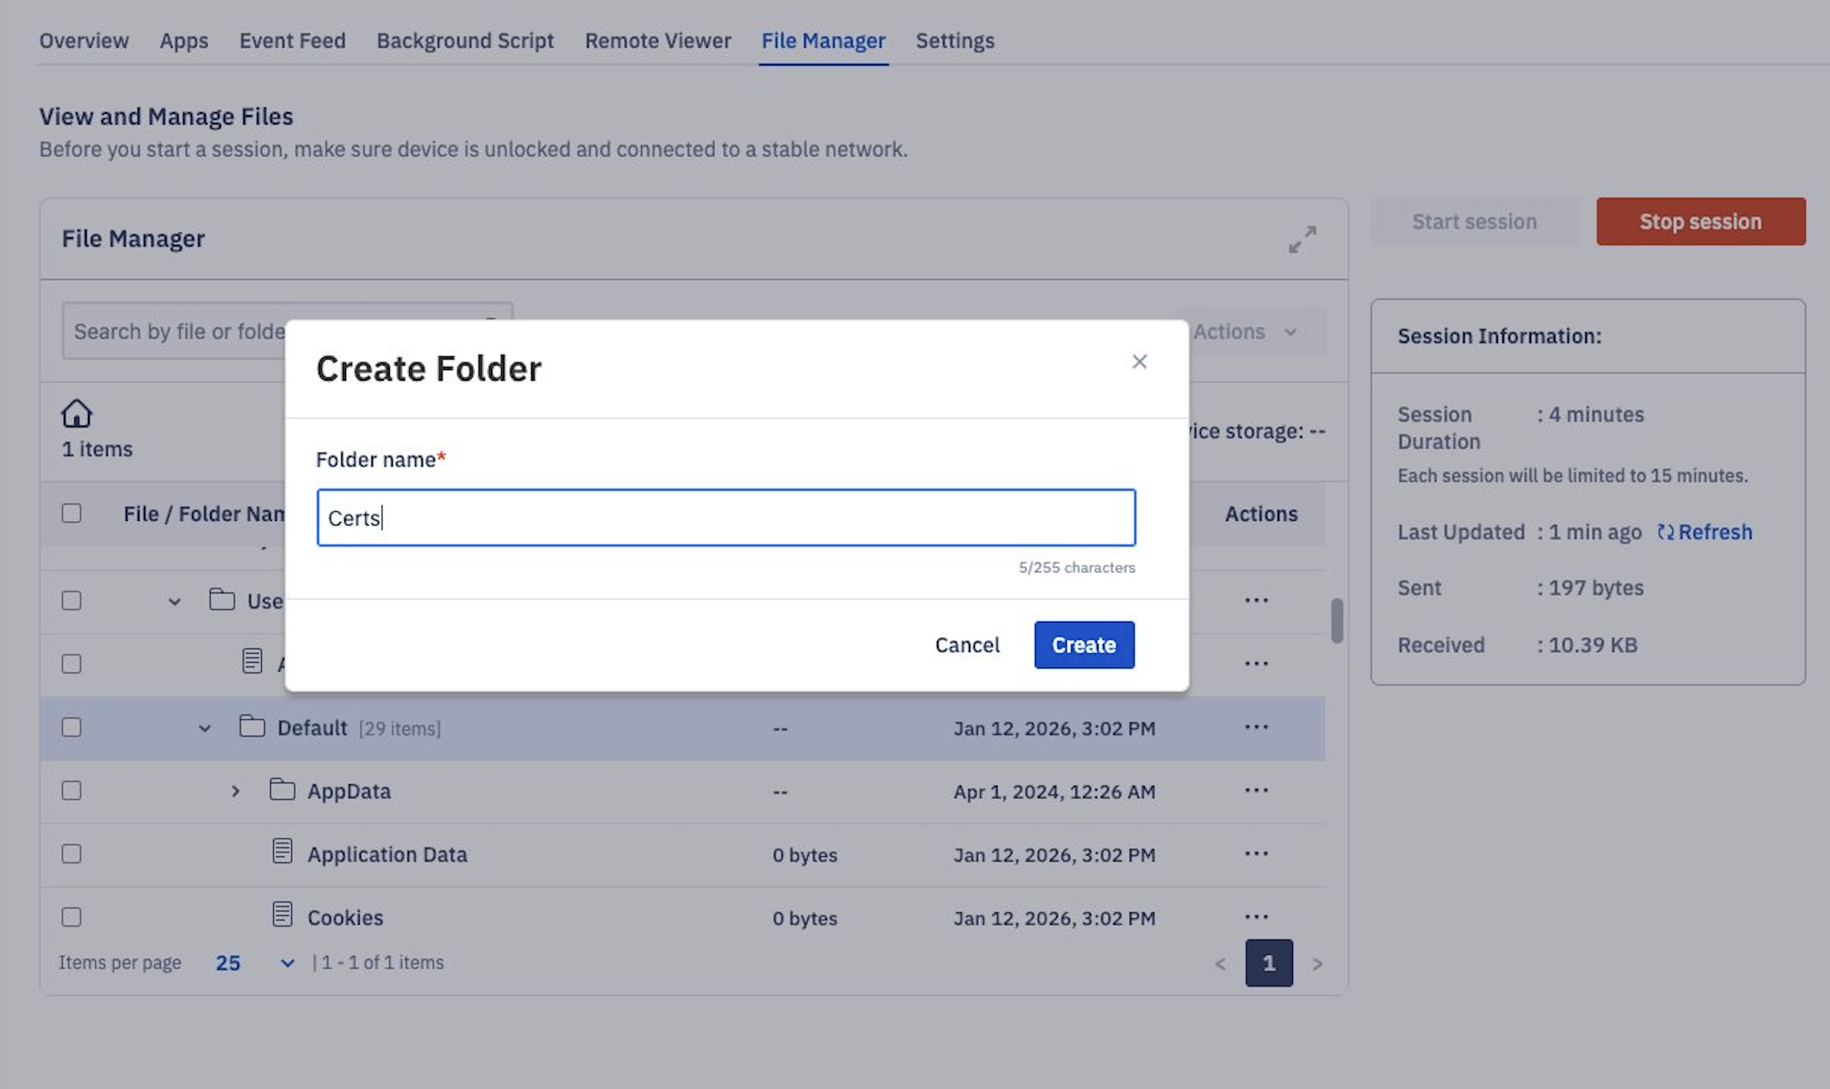The image size is (1830, 1089).
Task: Click the '10.39 KB' received value
Action: [1593, 645]
